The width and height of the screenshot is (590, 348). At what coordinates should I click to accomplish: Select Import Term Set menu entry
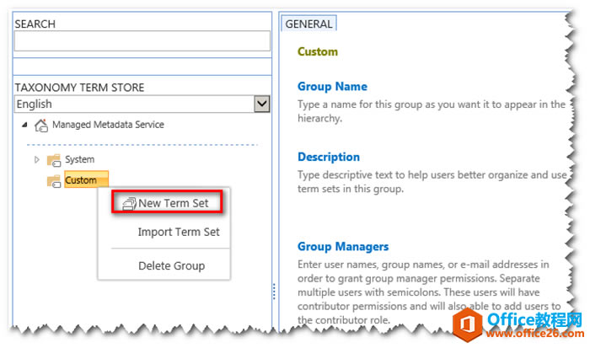click(x=178, y=232)
